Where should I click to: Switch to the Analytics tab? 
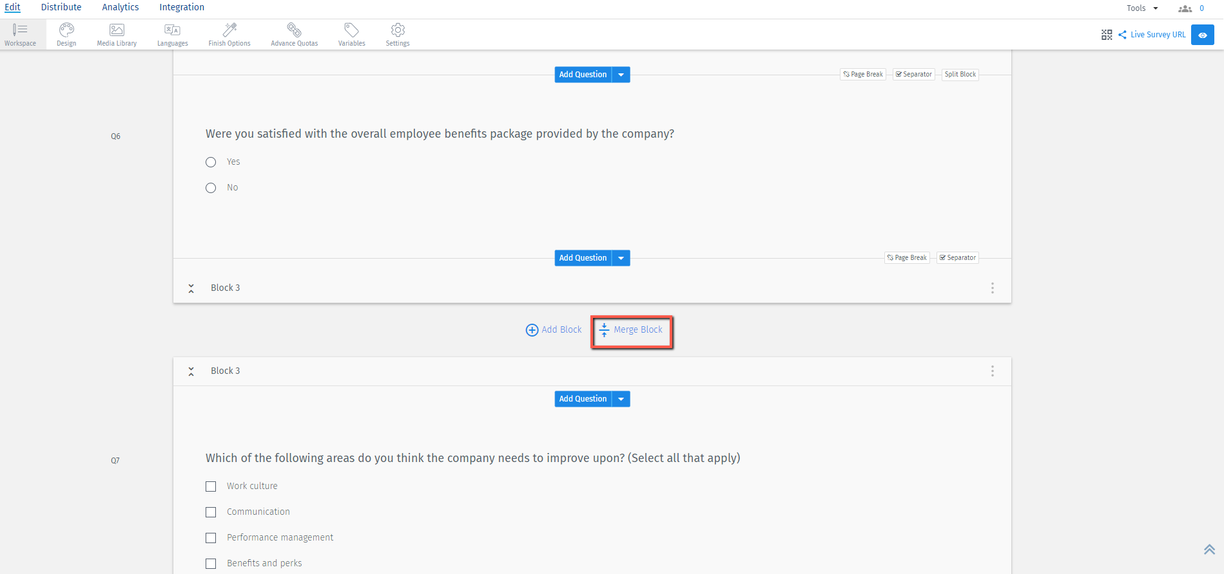point(121,7)
